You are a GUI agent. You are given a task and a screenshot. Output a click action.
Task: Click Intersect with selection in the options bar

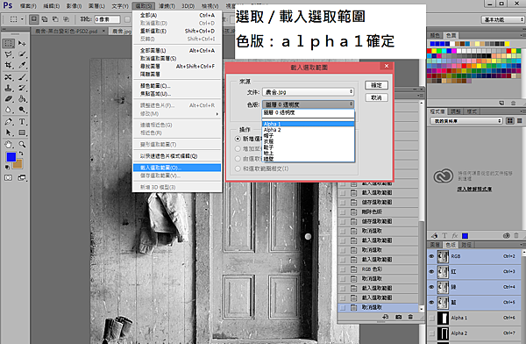pos(66,19)
